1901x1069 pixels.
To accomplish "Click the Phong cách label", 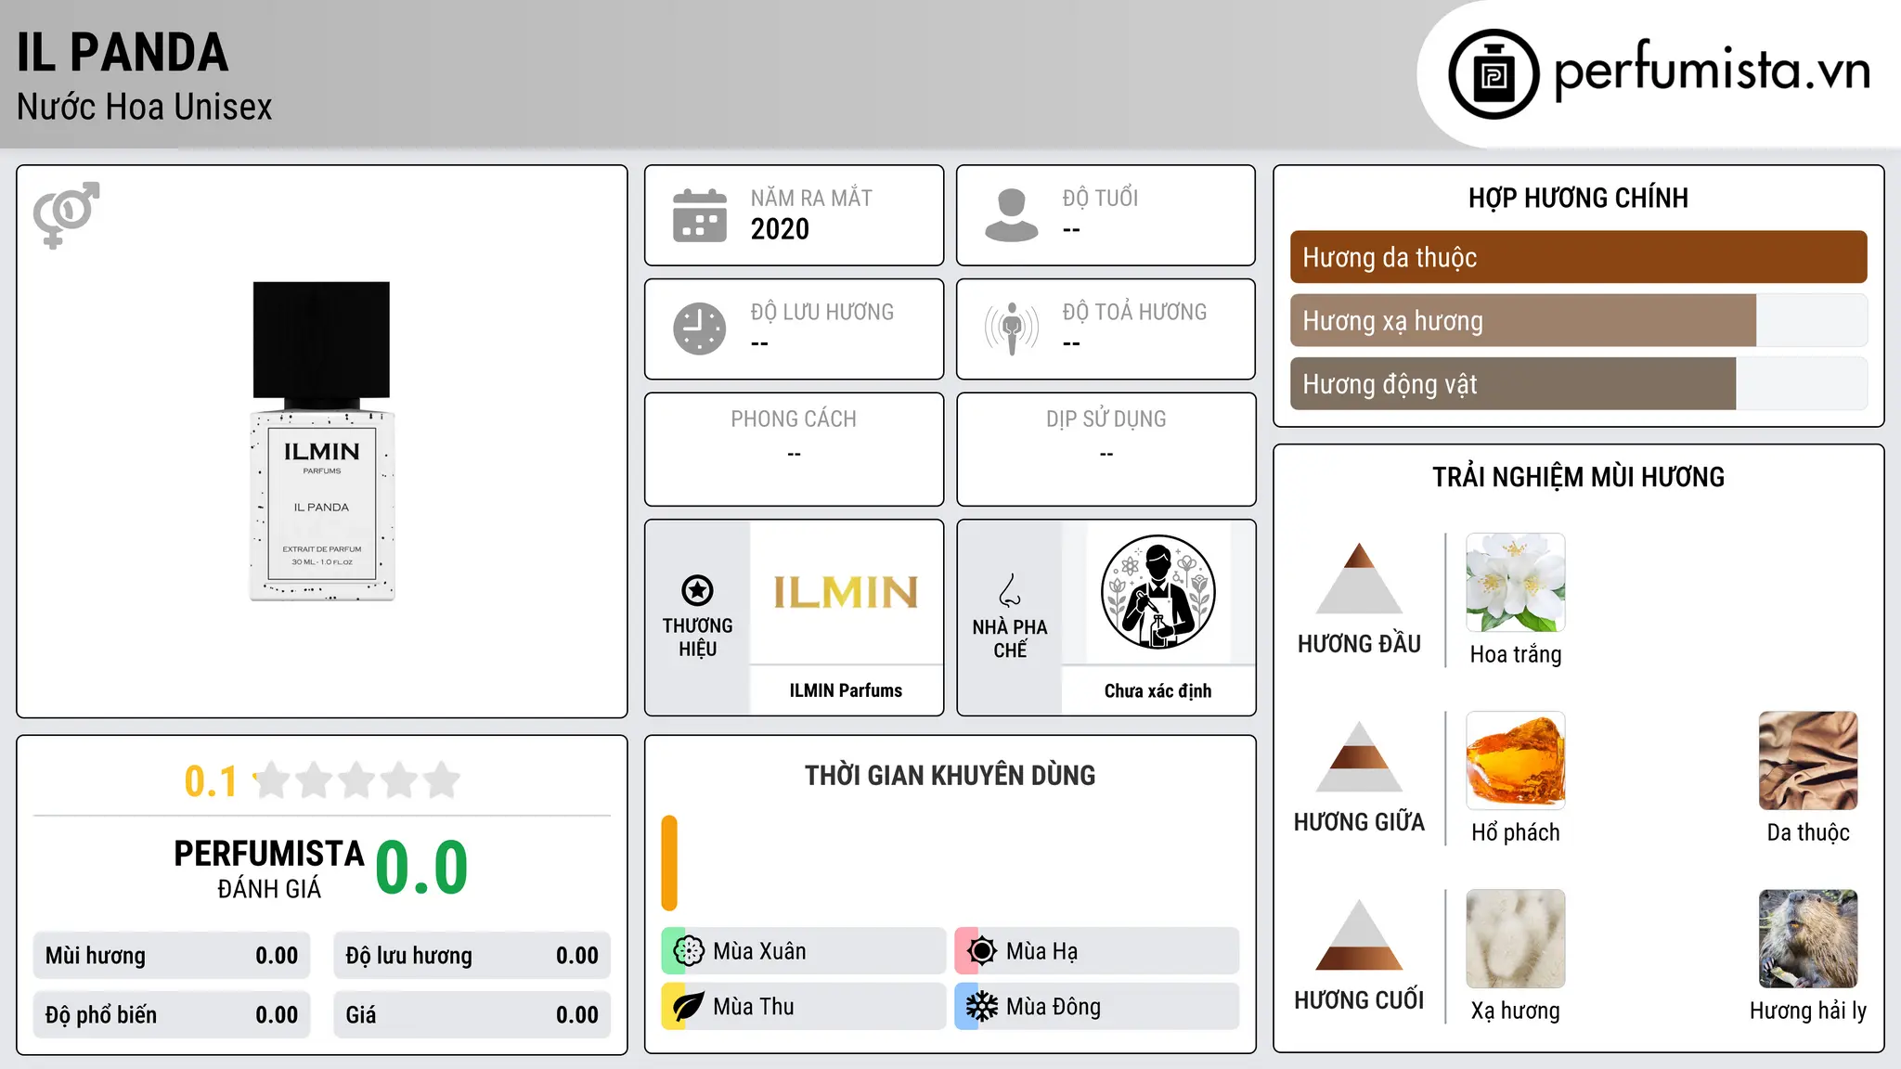I will coord(794,419).
